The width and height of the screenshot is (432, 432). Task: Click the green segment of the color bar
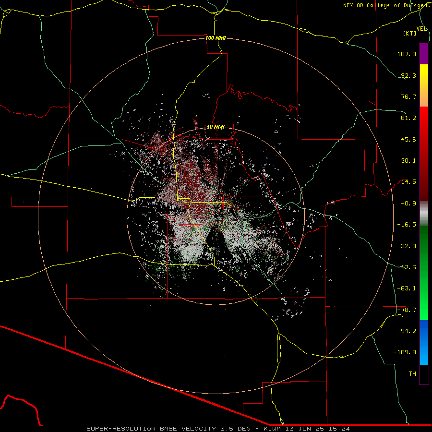424,273
